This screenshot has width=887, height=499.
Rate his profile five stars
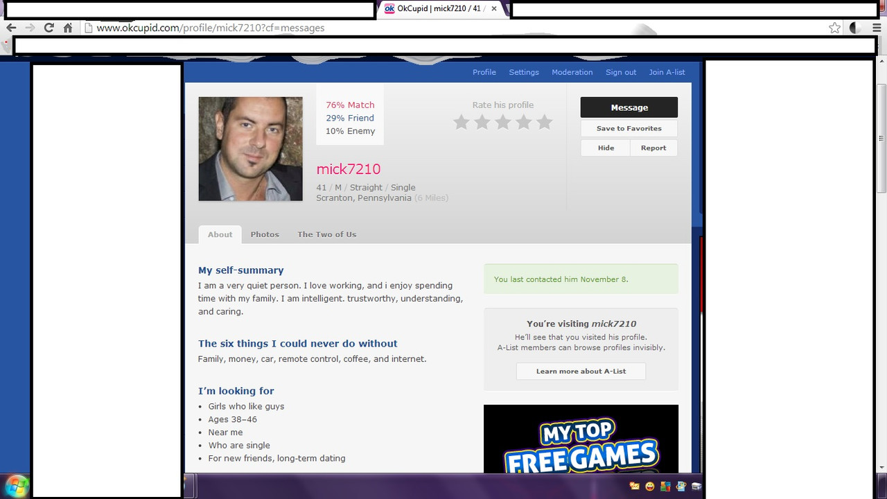(x=545, y=123)
